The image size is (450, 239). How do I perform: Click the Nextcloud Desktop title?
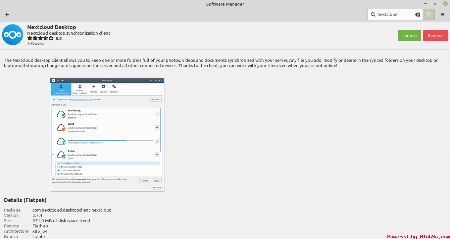(x=52, y=27)
